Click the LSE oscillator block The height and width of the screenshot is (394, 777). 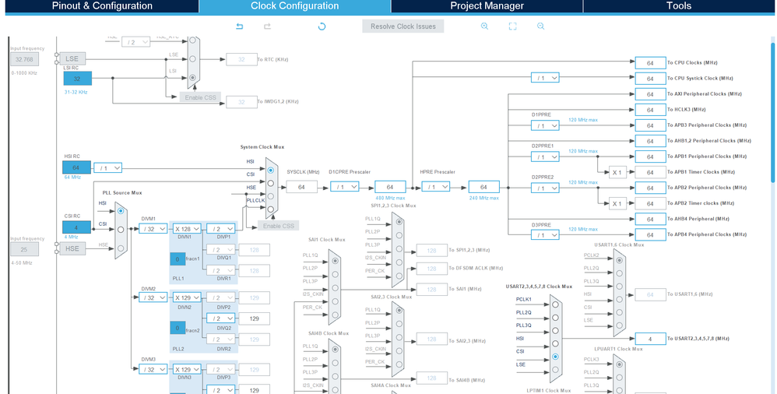pyautogui.click(x=72, y=58)
